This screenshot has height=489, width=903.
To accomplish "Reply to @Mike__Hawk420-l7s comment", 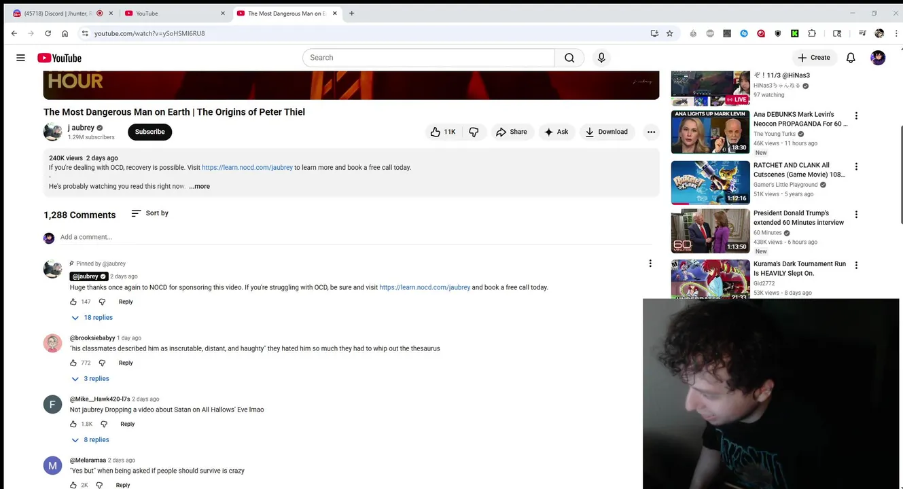I will 127,424.
